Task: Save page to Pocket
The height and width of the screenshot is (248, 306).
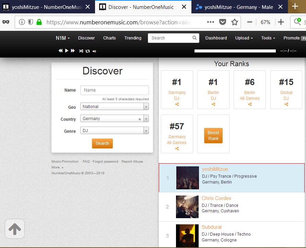Action: 223,22
